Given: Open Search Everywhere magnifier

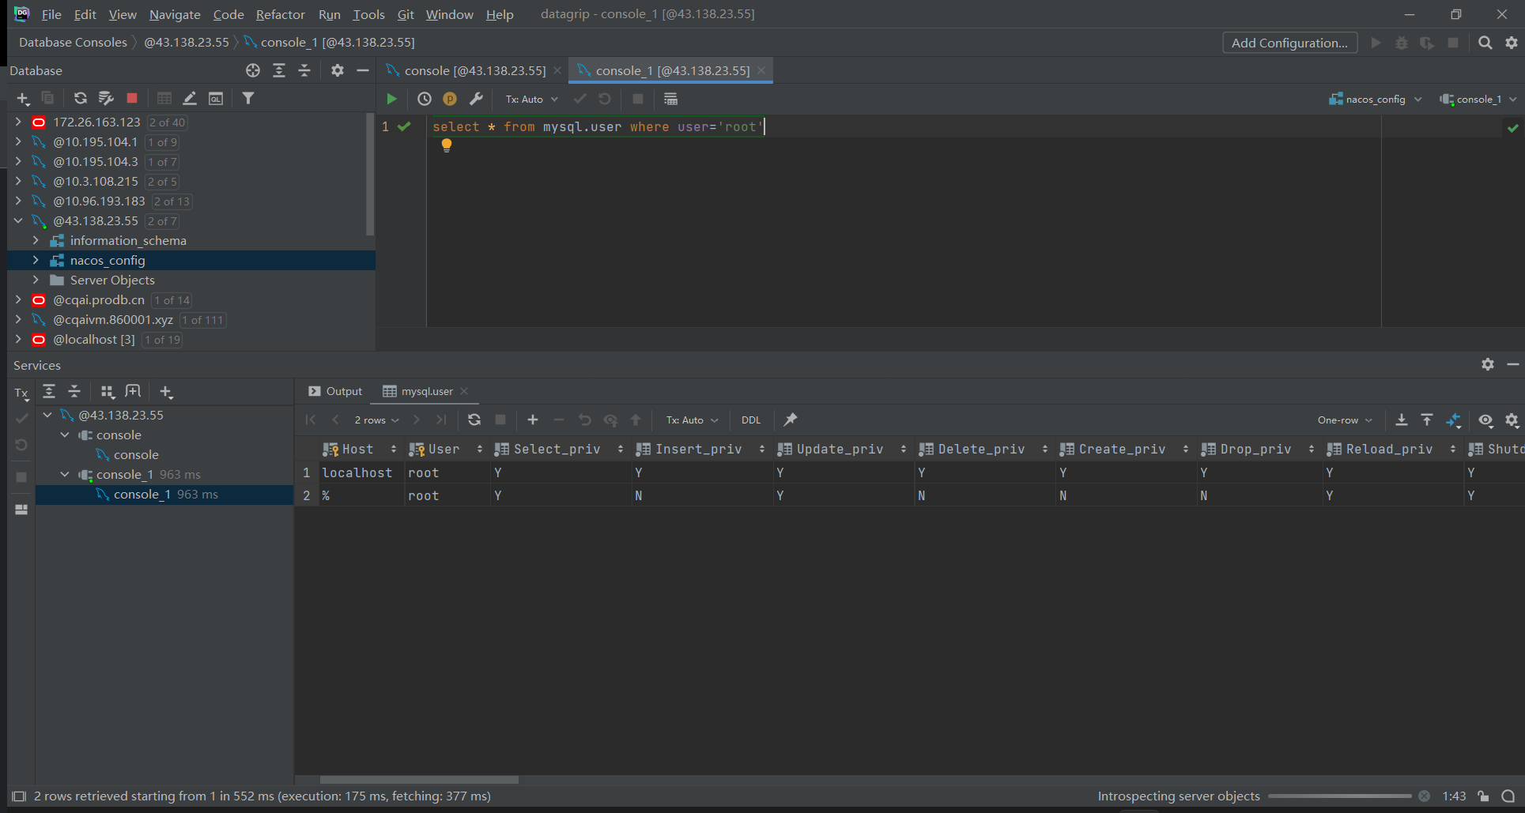Looking at the screenshot, I should click(1485, 43).
